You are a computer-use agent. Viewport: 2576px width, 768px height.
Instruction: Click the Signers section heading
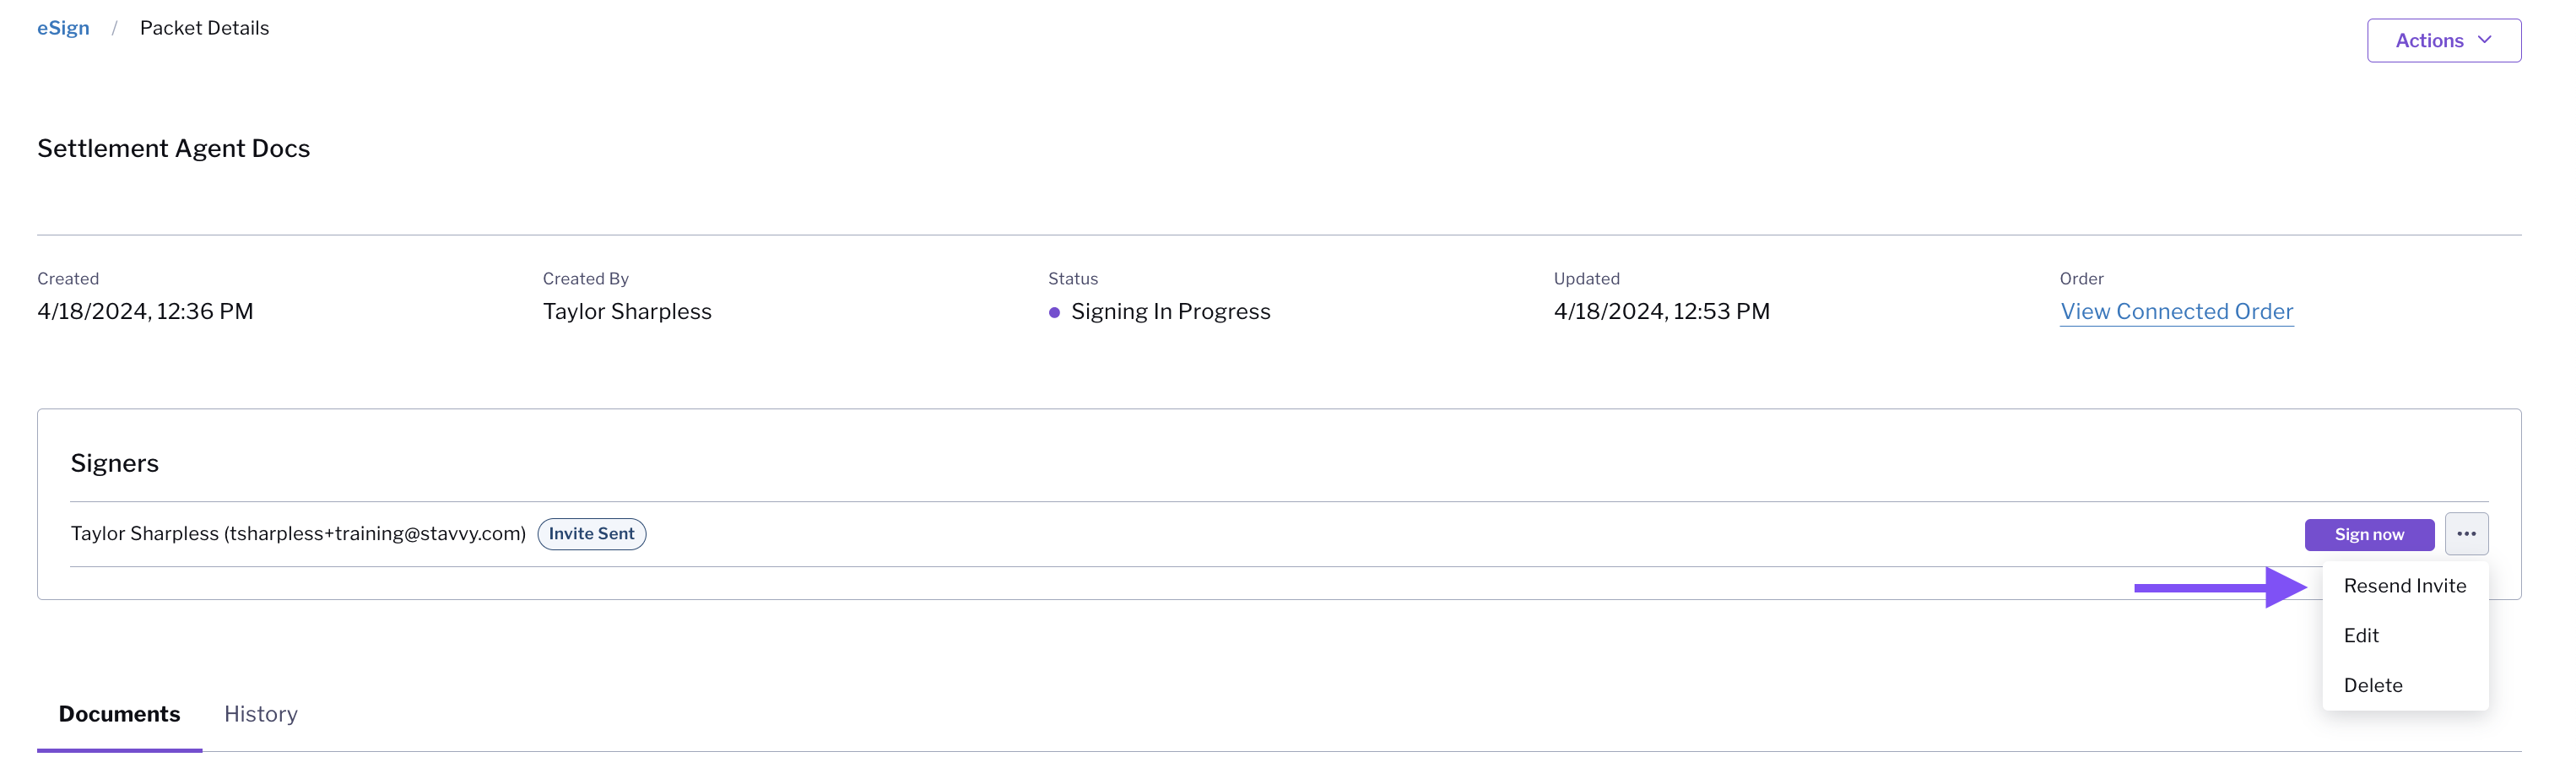tap(114, 463)
